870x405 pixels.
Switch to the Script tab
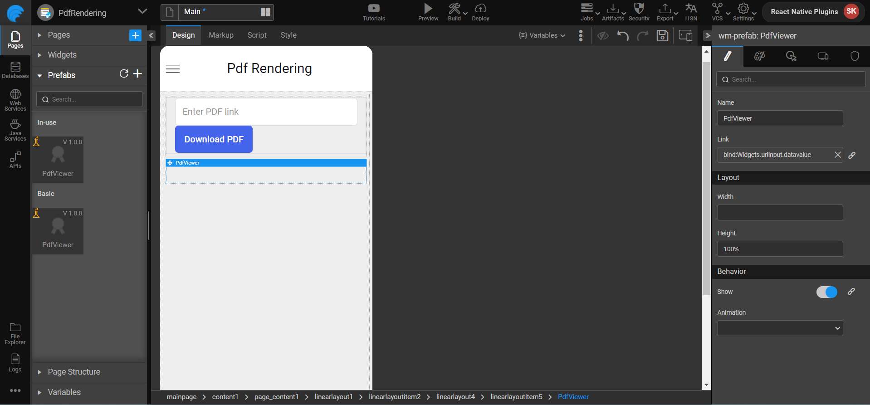257,35
